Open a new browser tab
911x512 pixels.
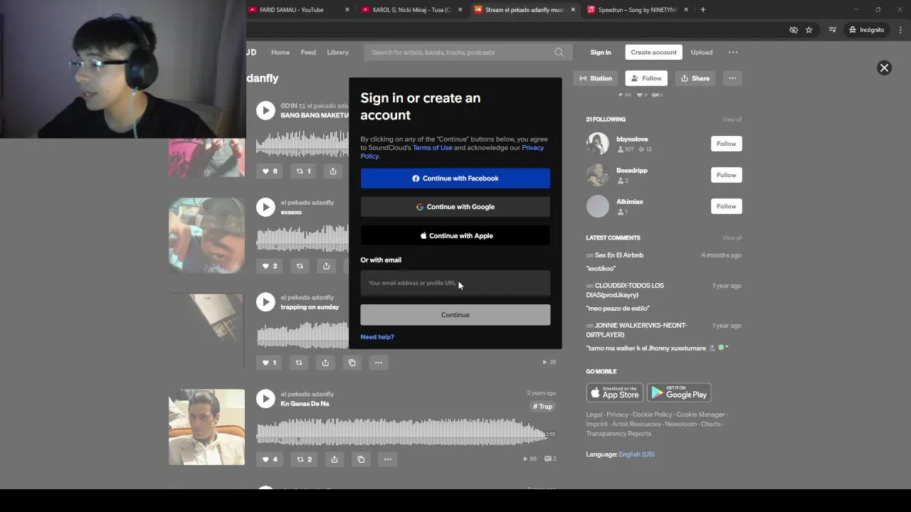703,10
